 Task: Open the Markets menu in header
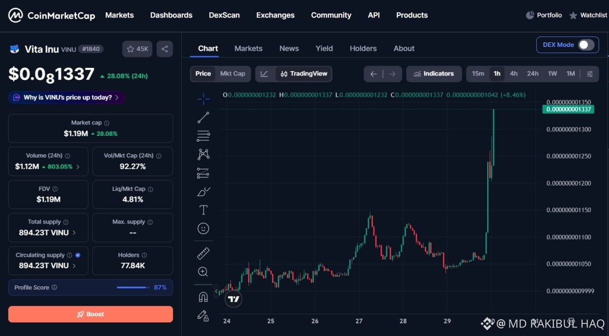119,15
